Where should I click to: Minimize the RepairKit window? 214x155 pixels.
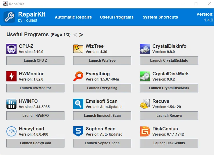pyautogui.click(x=183, y=4)
